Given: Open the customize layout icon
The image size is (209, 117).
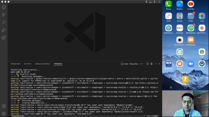Looking at the screenshot, I should [x=159, y=2].
